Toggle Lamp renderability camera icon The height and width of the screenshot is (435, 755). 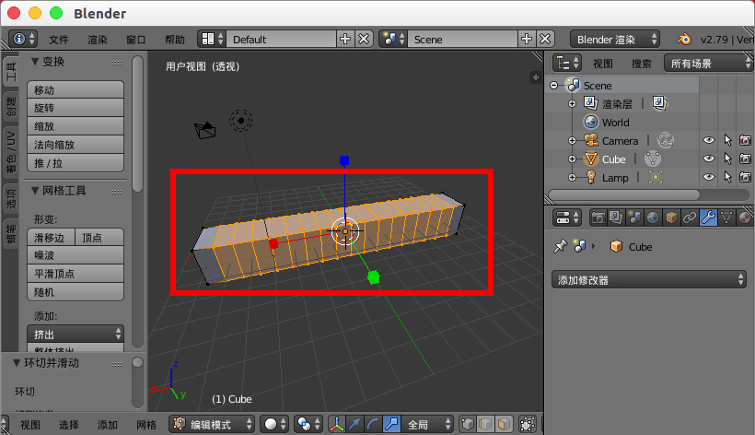coord(746,177)
